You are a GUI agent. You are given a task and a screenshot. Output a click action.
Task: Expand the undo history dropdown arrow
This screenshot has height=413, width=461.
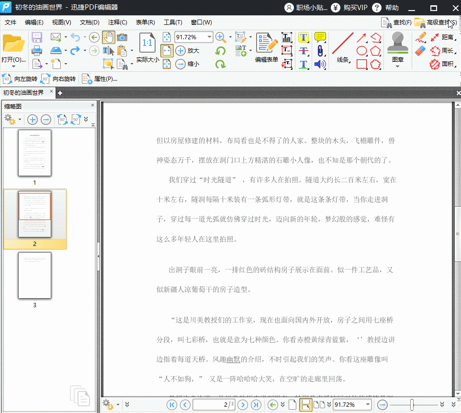pos(85,37)
